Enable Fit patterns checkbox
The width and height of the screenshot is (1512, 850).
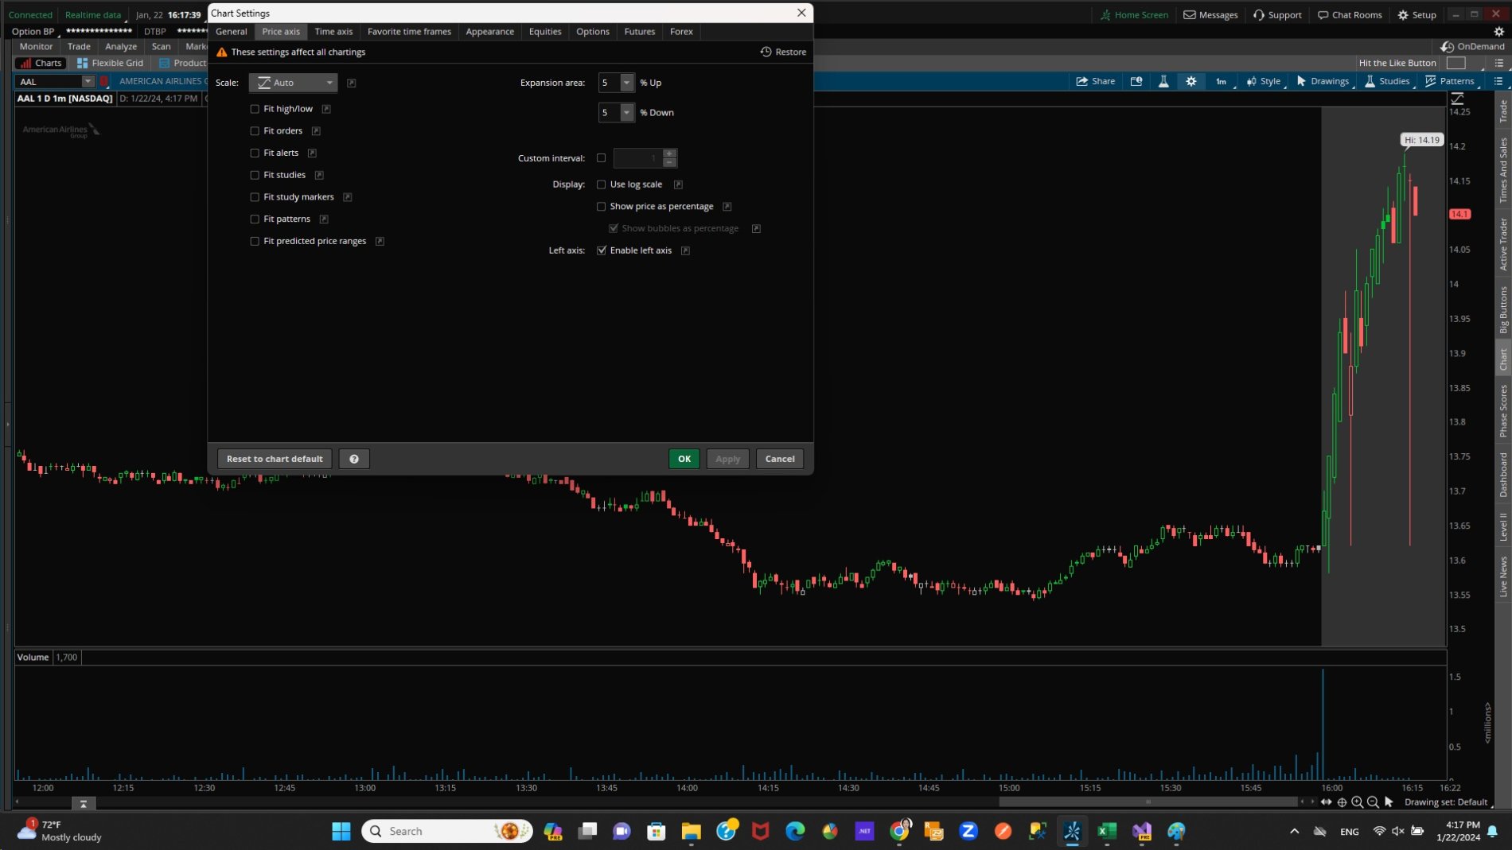(255, 219)
